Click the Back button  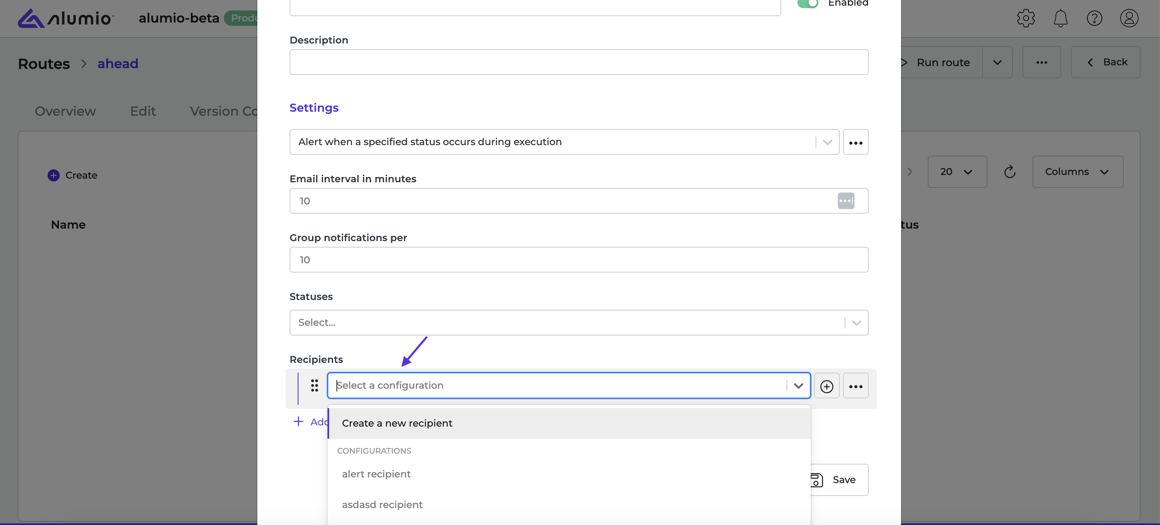(x=1105, y=62)
